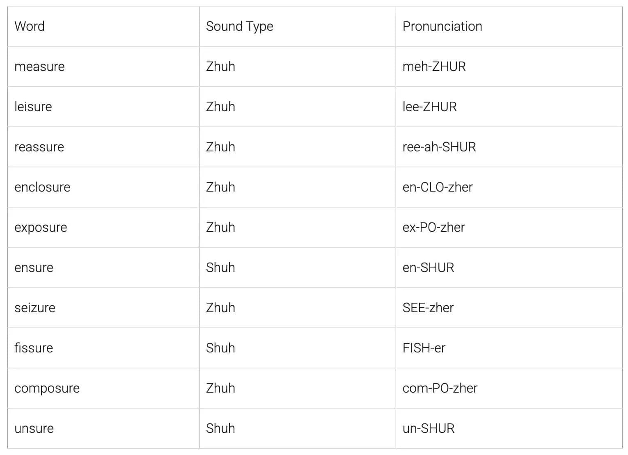Click the "en-CLO-zher" pronunciation

[437, 187]
